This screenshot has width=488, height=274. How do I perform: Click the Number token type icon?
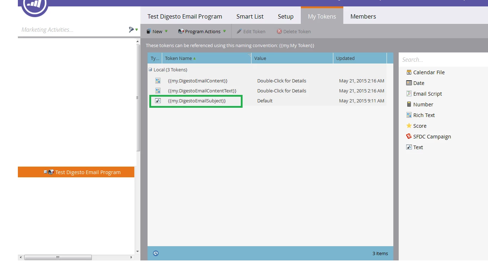point(409,104)
